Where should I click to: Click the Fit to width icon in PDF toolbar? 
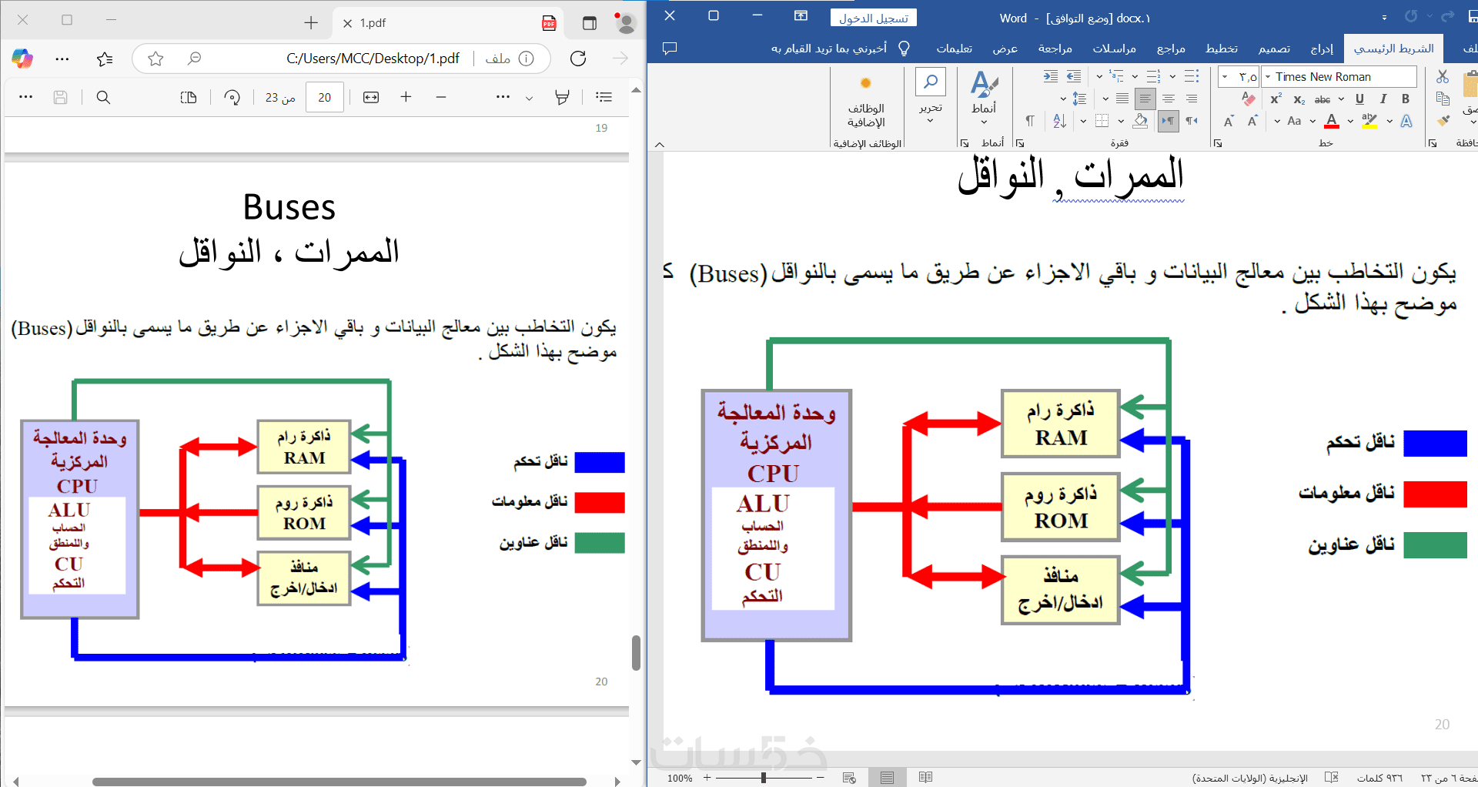point(371,97)
